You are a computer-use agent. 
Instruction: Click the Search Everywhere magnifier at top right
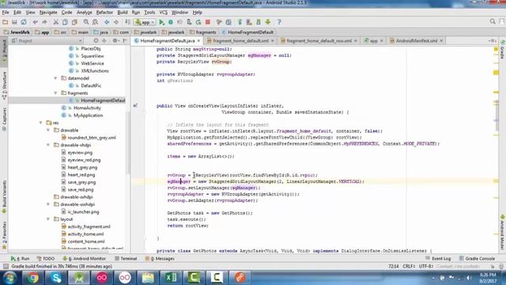[x=493, y=21]
